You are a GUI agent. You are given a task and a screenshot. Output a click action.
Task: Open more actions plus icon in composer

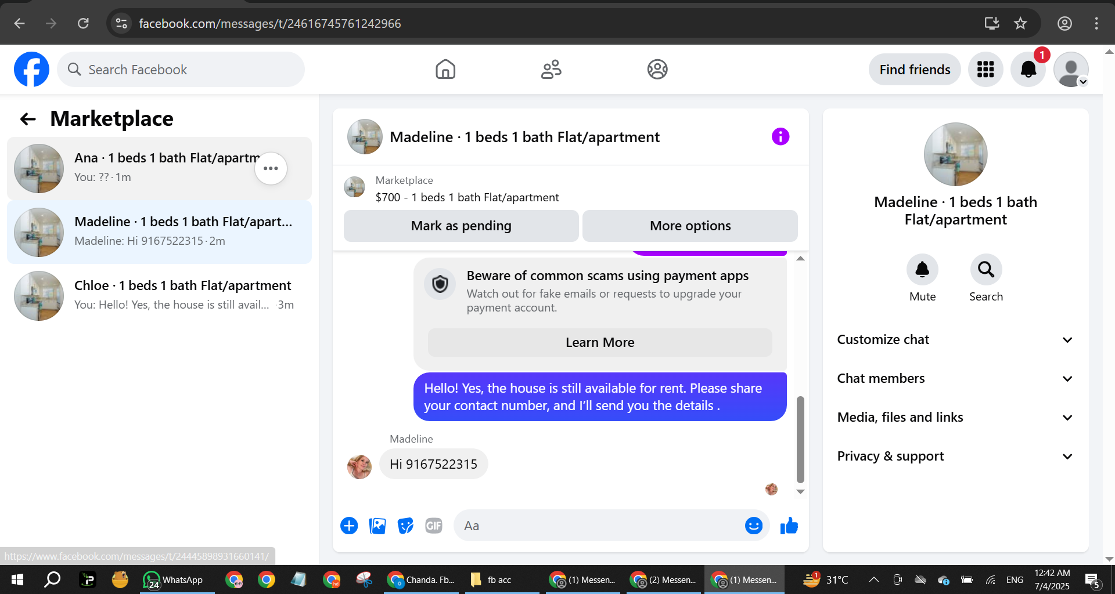tap(349, 526)
